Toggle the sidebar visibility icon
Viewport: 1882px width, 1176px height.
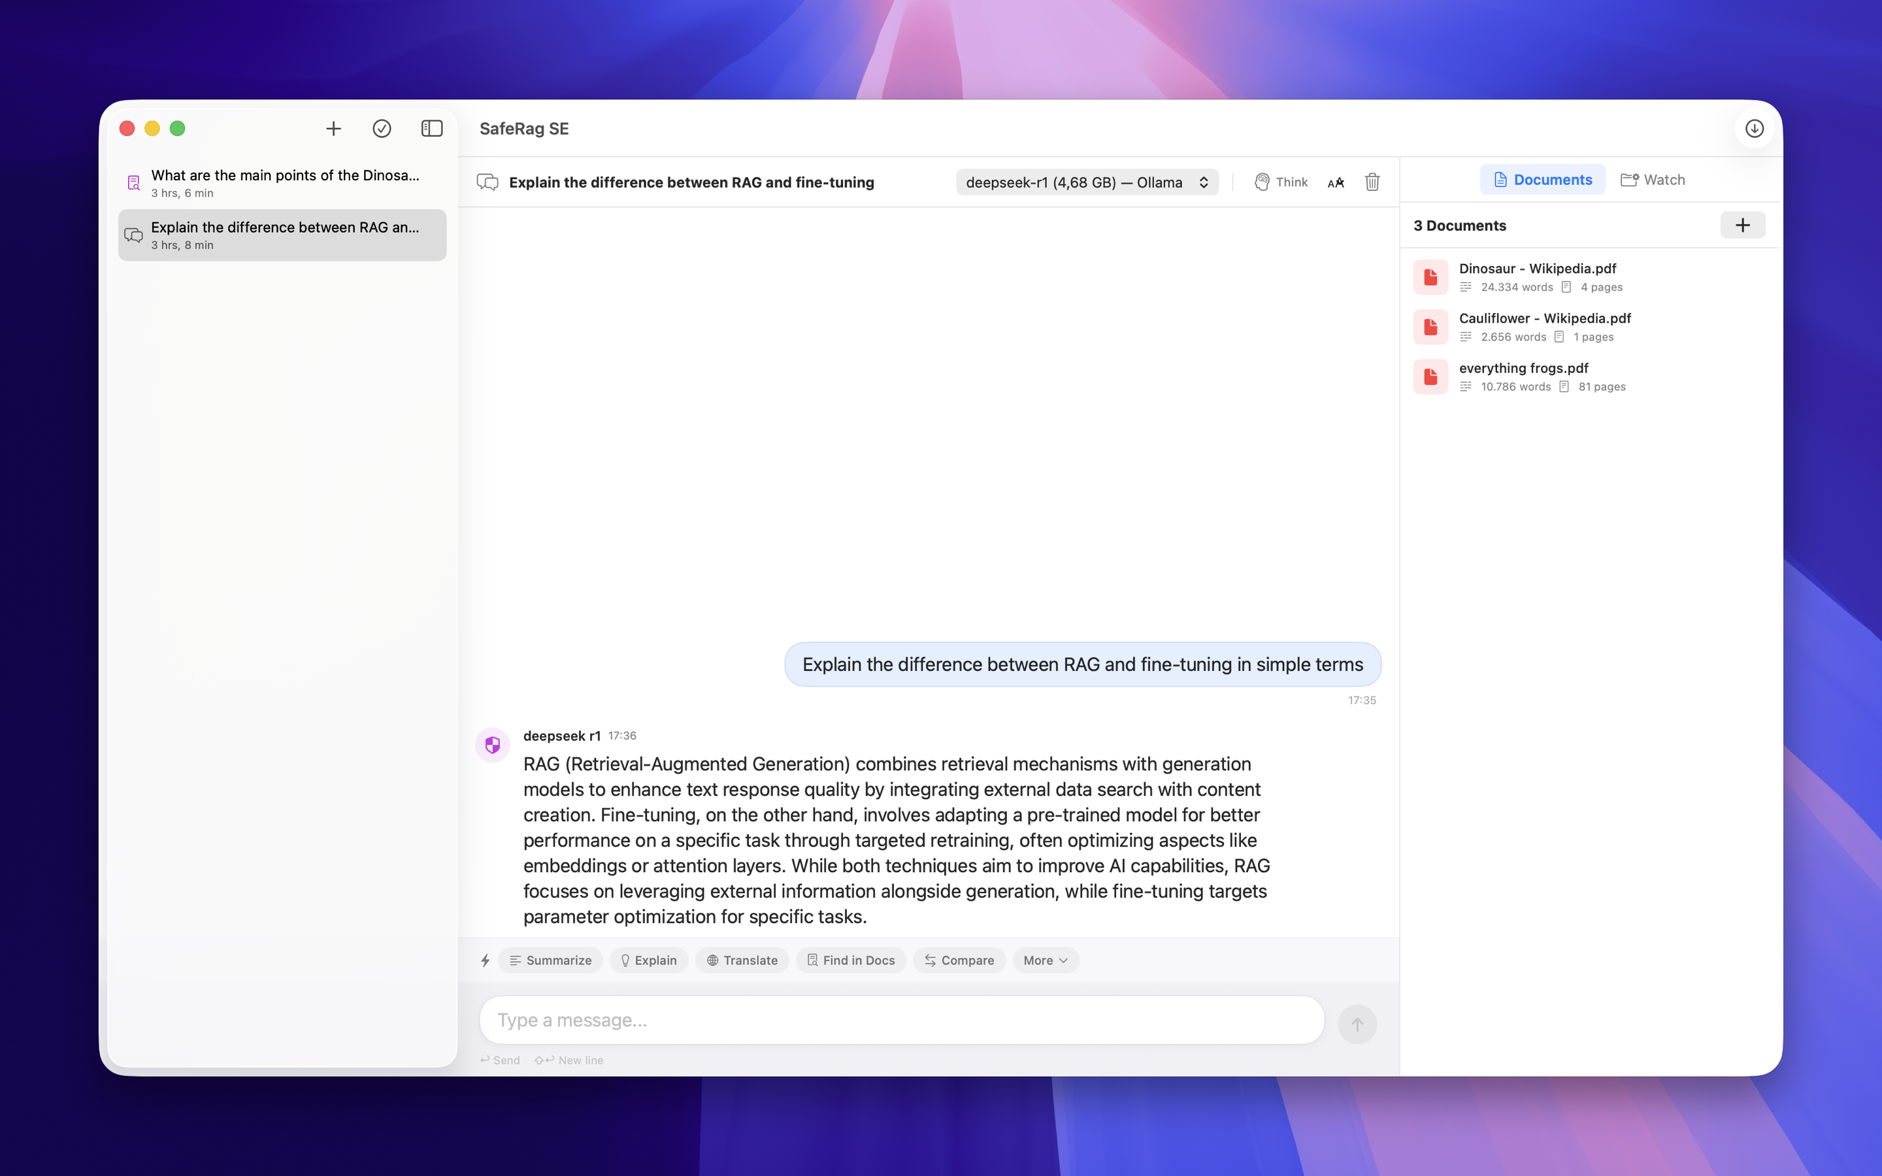tap(431, 128)
